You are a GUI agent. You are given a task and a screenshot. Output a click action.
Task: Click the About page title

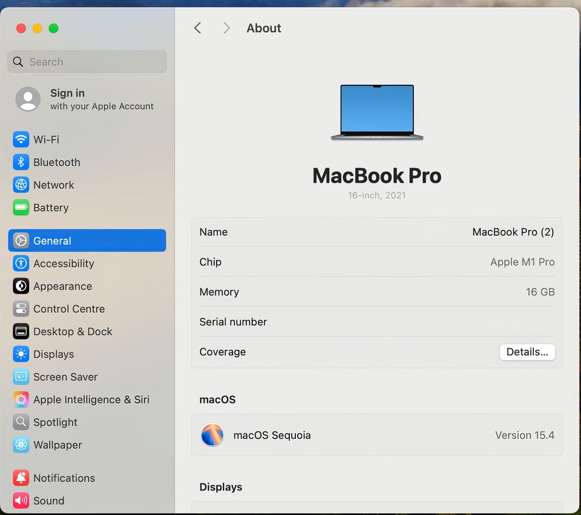tap(264, 28)
